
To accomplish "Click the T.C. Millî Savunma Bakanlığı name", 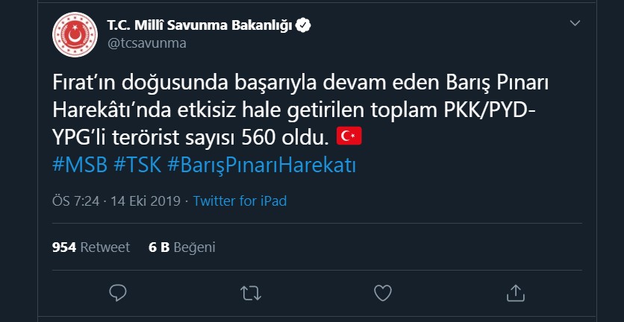I will coord(200,26).
